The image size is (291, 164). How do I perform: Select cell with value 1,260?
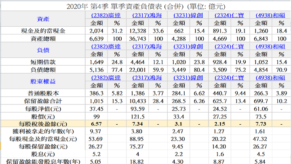[261, 31]
